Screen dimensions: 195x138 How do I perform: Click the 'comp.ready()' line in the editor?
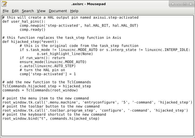(x=32, y=30)
